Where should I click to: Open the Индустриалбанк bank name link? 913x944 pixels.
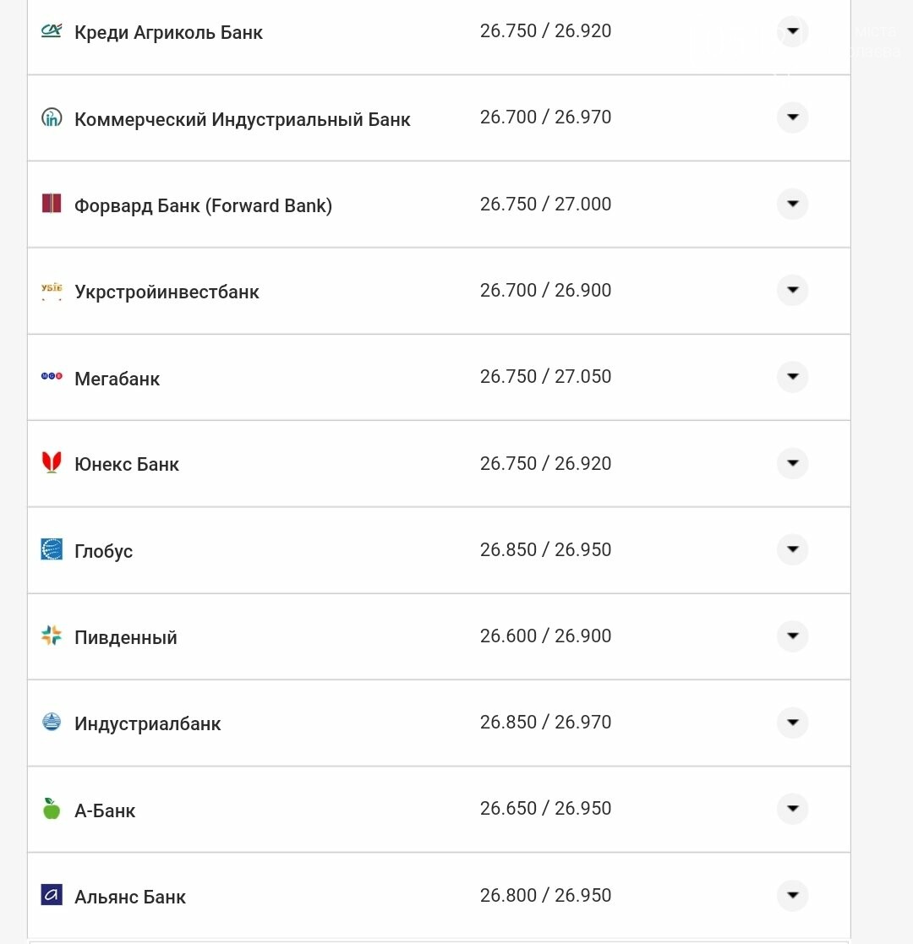pos(148,723)
